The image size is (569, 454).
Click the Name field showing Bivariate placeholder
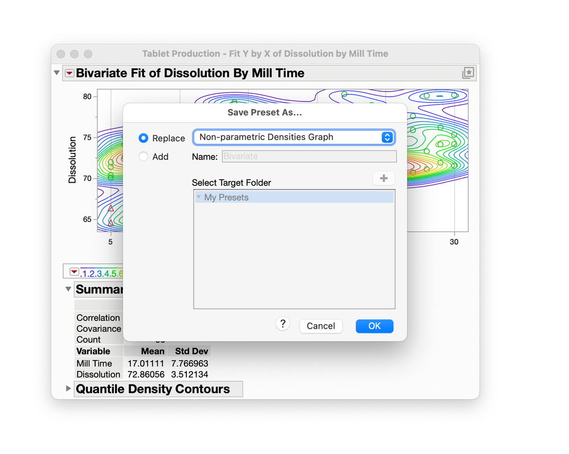[309, 156]
